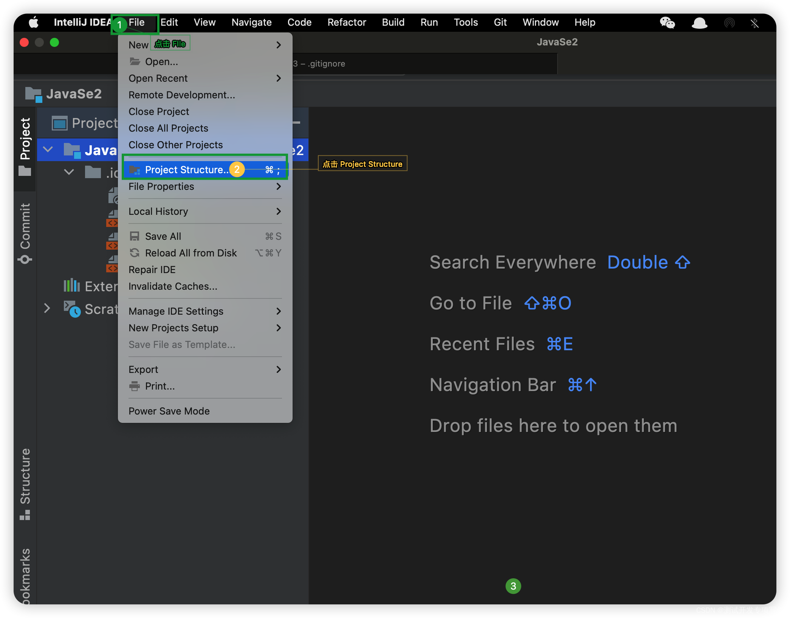The height and width of the screenshot is (618, 790).
Task: Expand the Manage IDE Settings submenu
Action: coord(279,311)
